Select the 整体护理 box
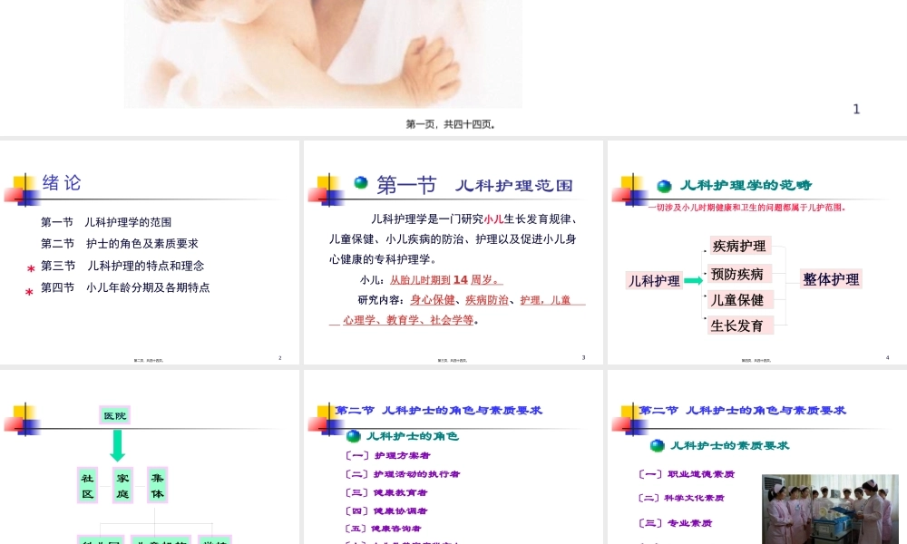Screen dimensions: 907x544 [830, 279]
